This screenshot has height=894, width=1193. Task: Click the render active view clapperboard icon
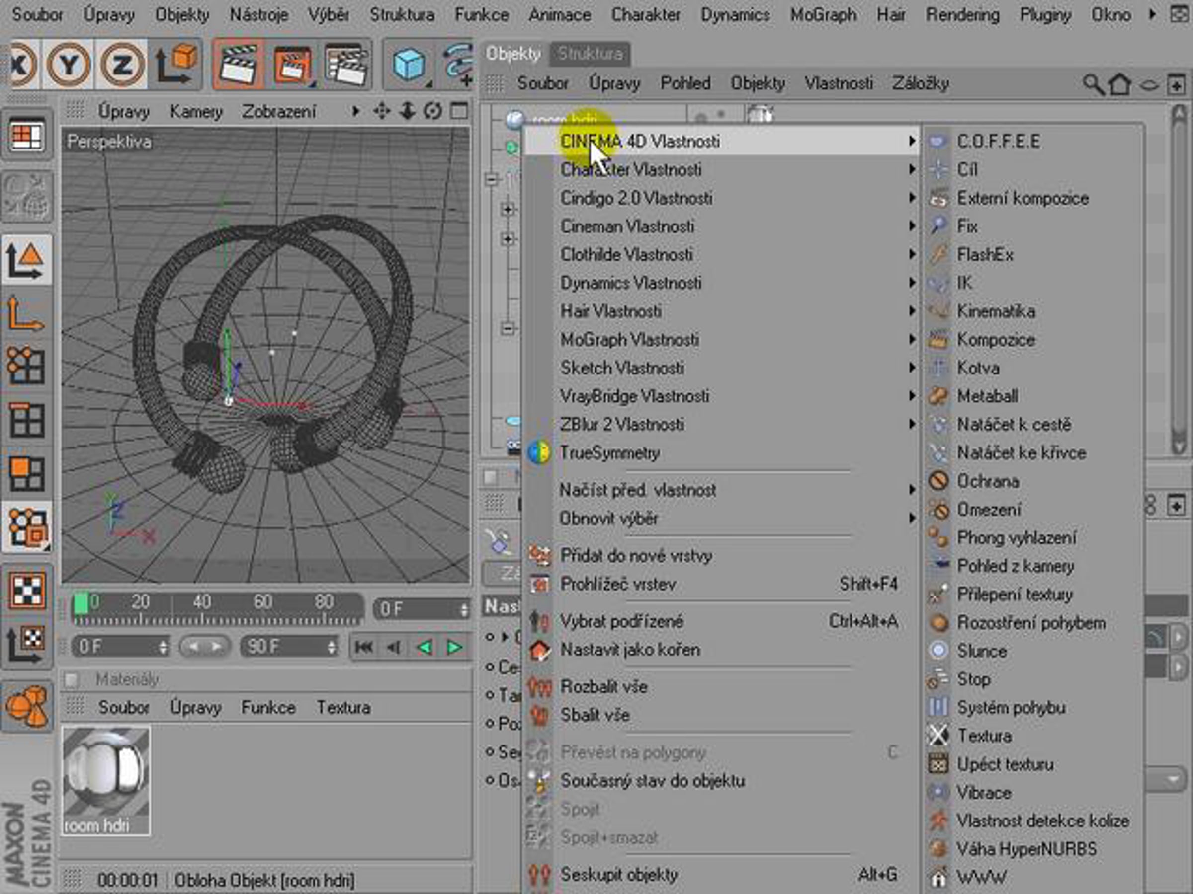coord(239,64)
